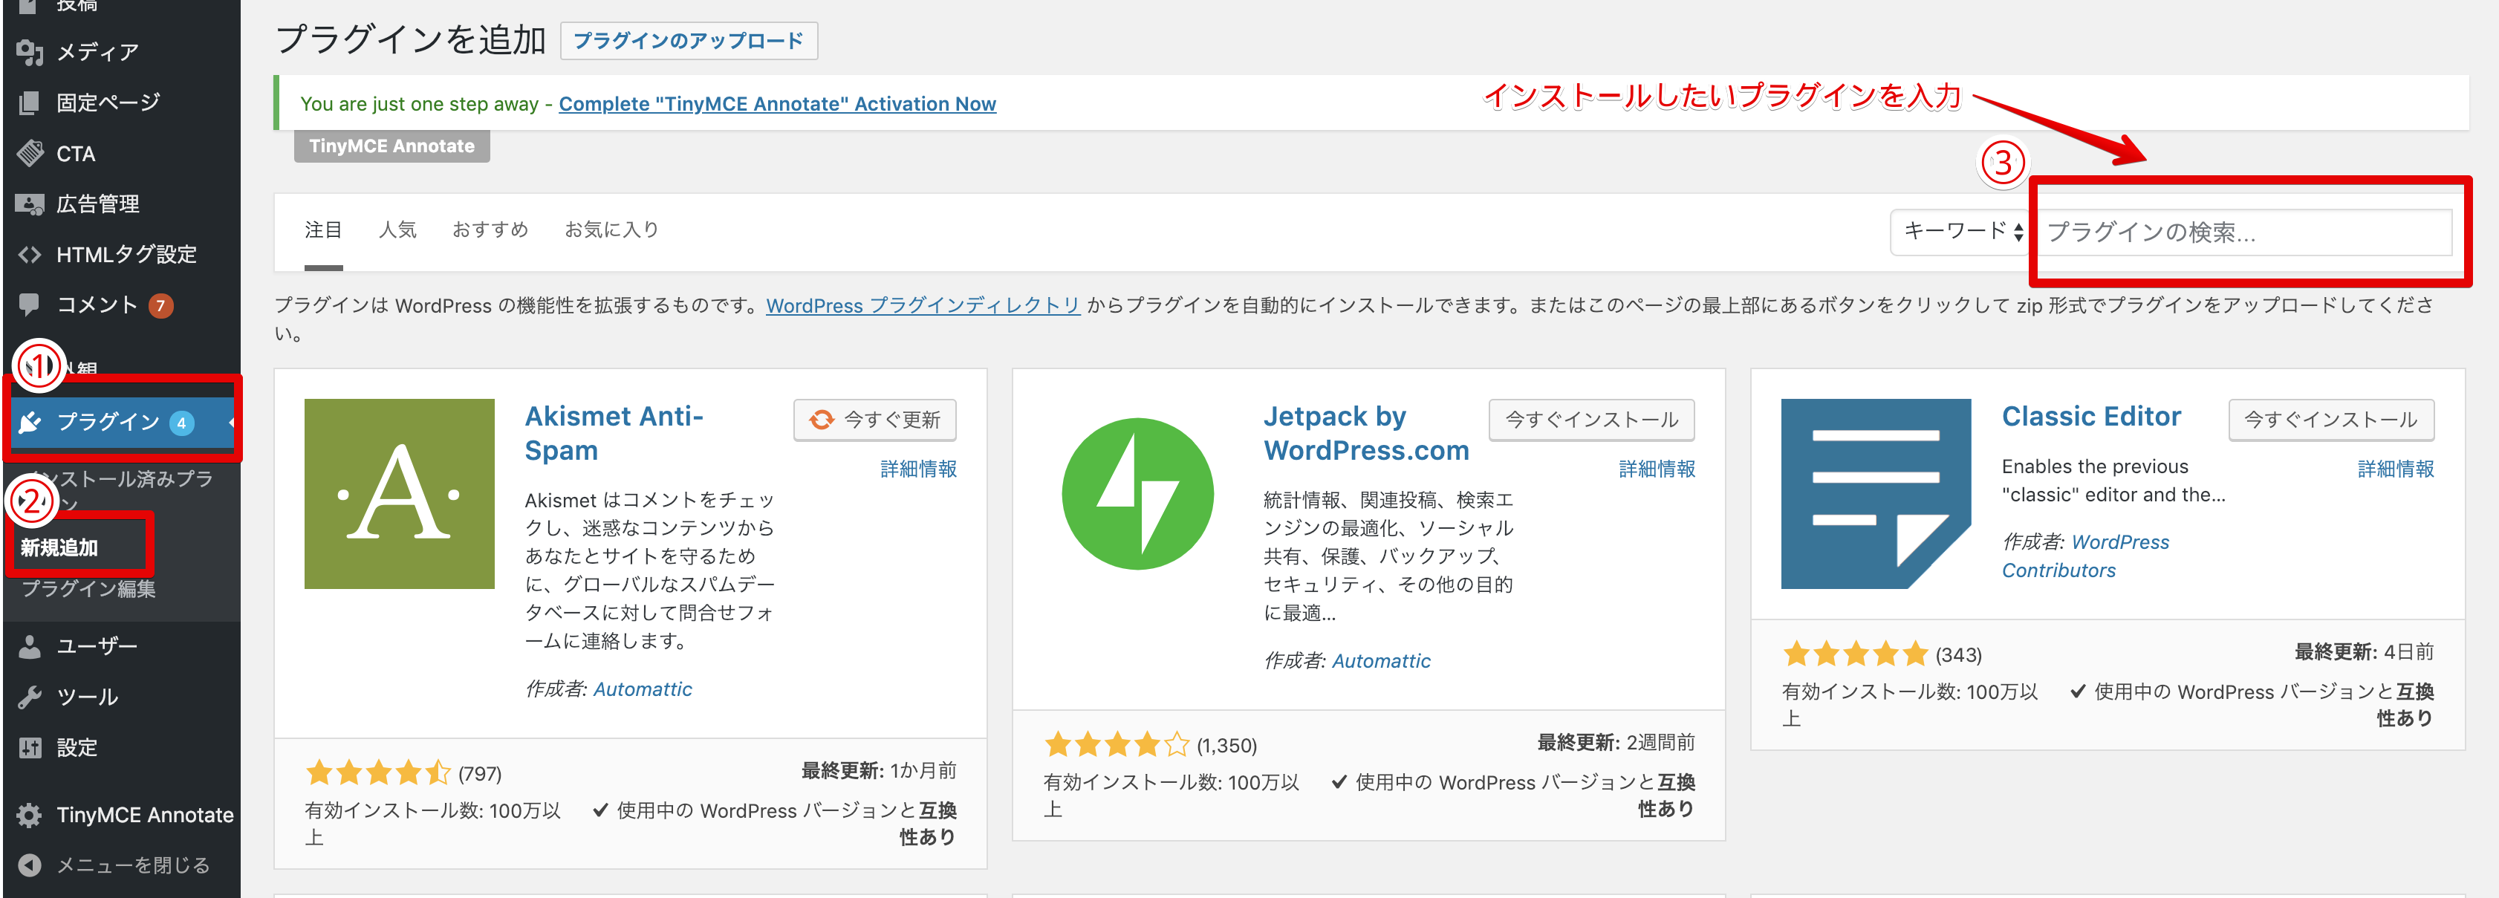Click the Akismet plugin logo thumbnail
The height and width of the screenshot is (898, 2499).
[399, 494]
